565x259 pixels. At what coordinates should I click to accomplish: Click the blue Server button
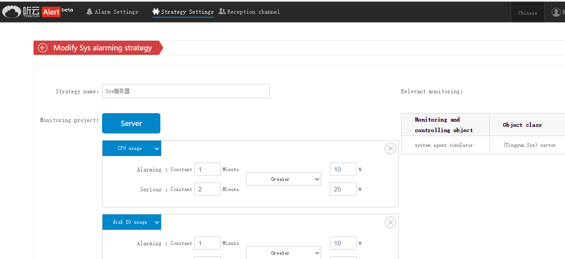tap(131, 123)
